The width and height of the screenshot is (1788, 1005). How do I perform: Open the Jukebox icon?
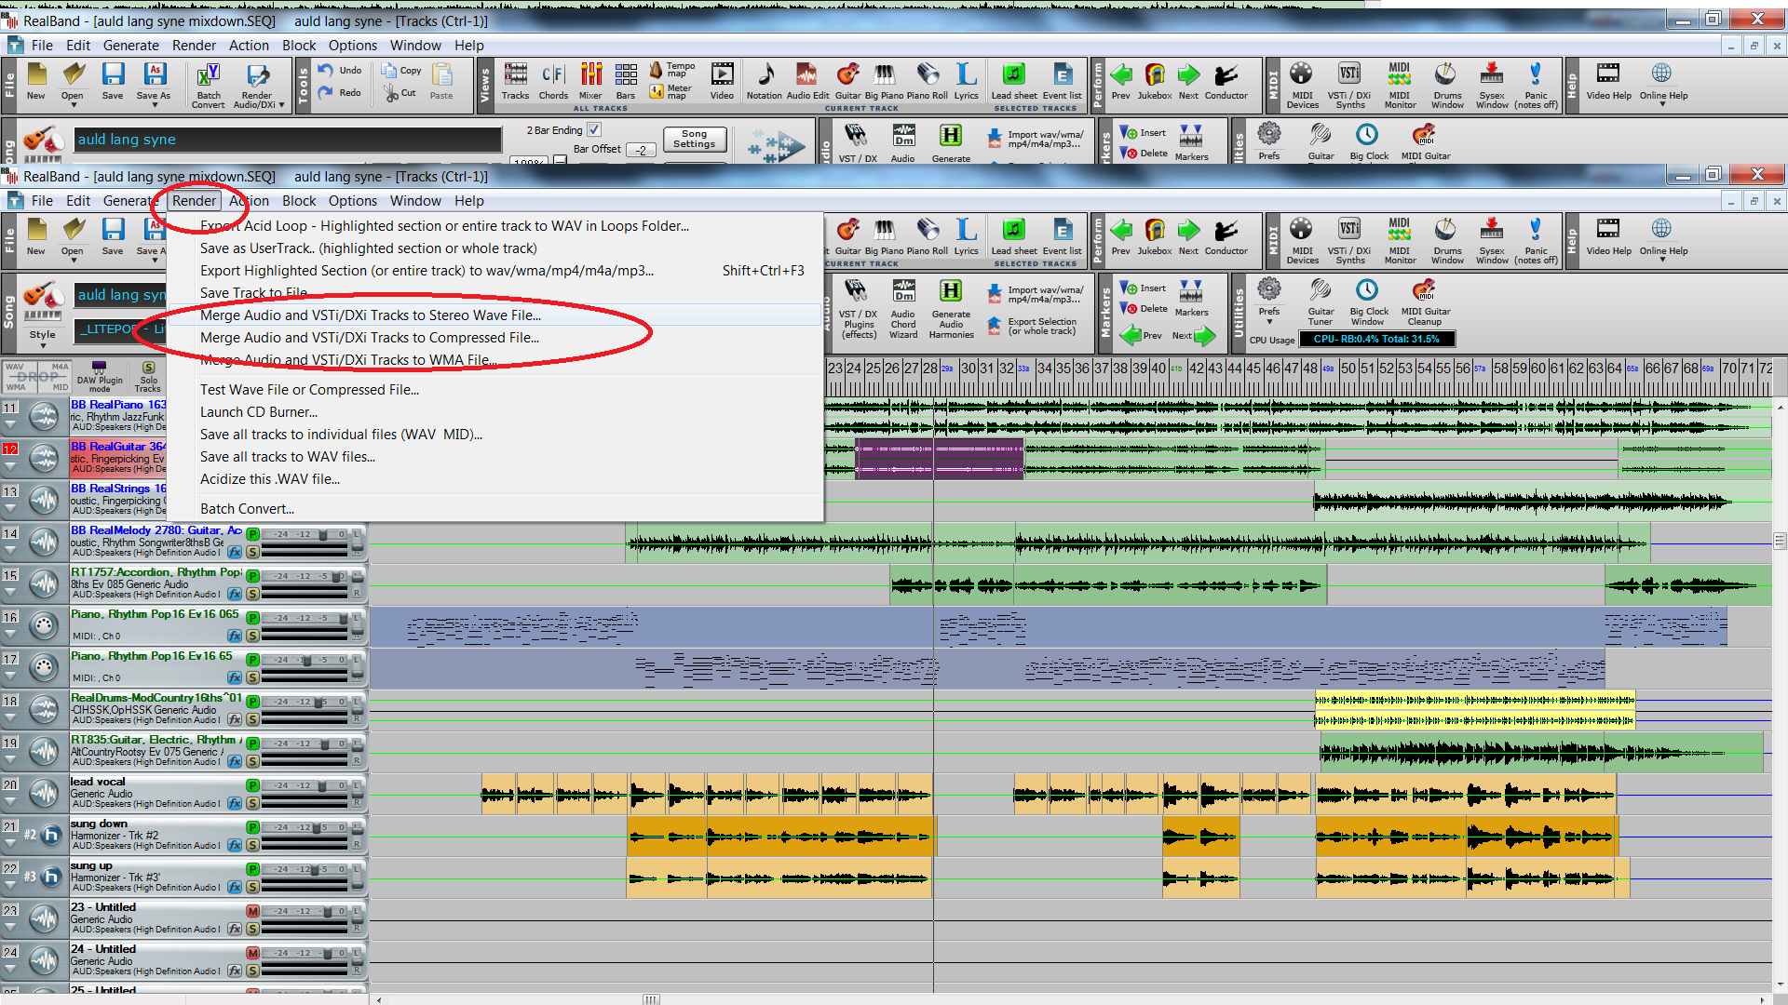coord(1155,80)
